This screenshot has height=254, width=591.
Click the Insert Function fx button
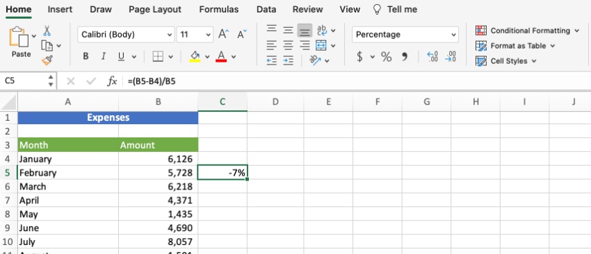point(112,81)
